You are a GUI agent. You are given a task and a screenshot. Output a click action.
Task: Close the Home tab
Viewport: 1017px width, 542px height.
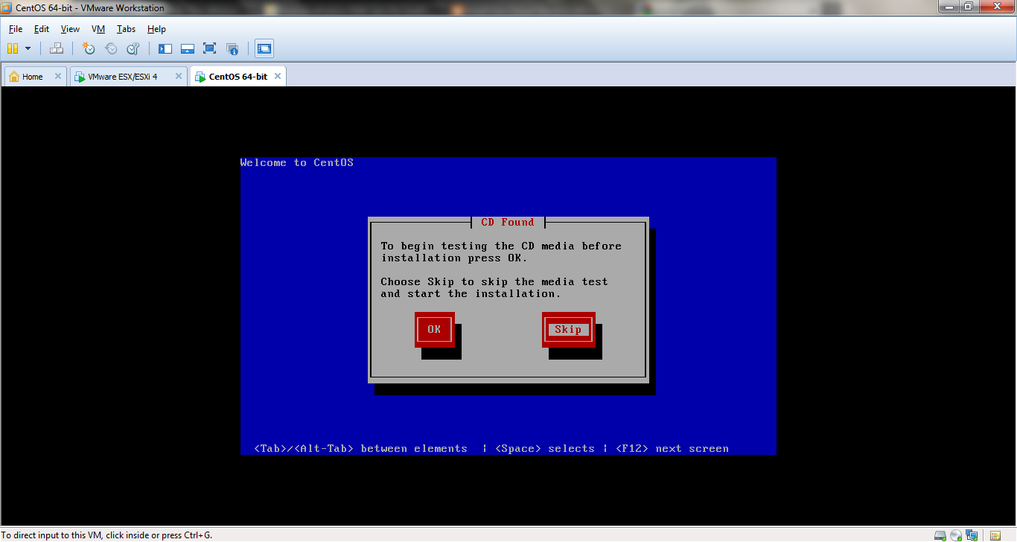57,76
